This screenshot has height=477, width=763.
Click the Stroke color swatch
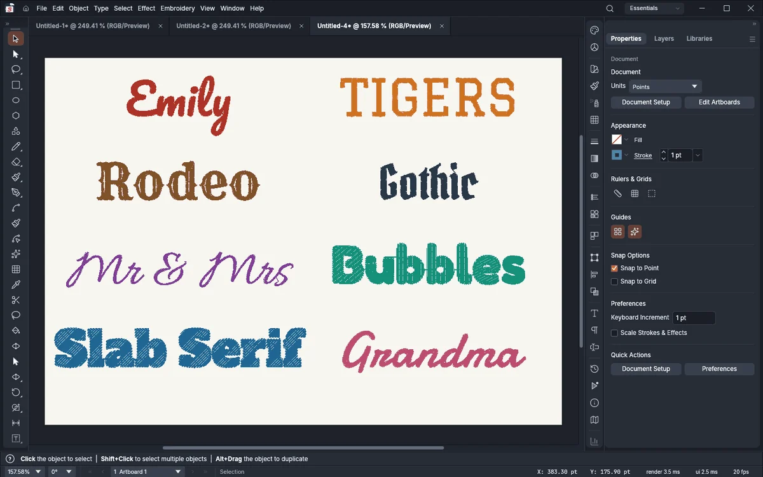click(x=616, y=155)
